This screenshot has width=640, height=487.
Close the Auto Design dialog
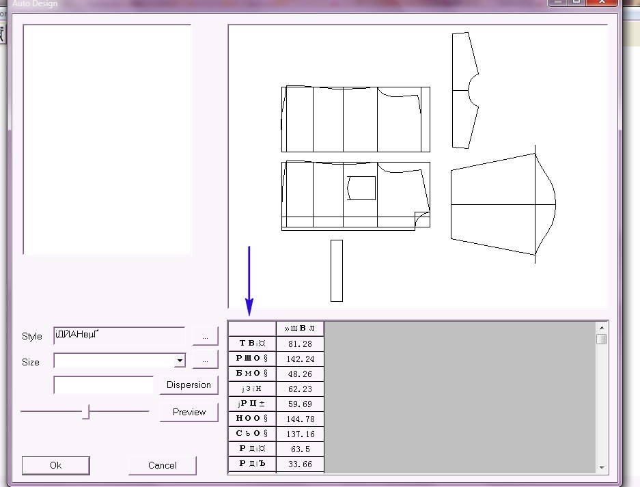pyautogui.click(x=601, y=2)
